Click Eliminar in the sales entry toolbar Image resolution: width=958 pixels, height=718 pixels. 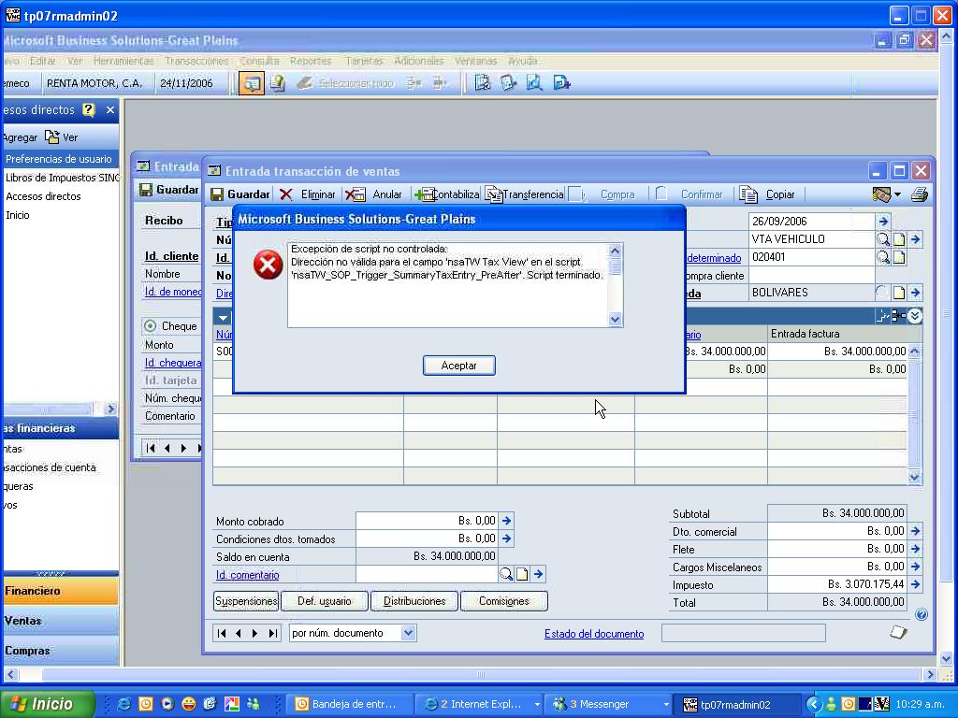click(307, 194)
